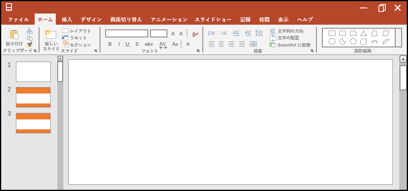Switch to the アニメーション tab
Screen dimensions: 408x191
tap(169, 19)
